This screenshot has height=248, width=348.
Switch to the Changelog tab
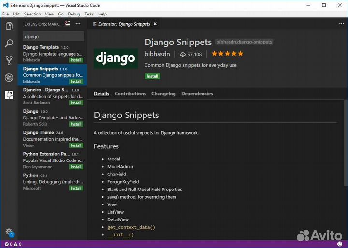click(163, 94)
